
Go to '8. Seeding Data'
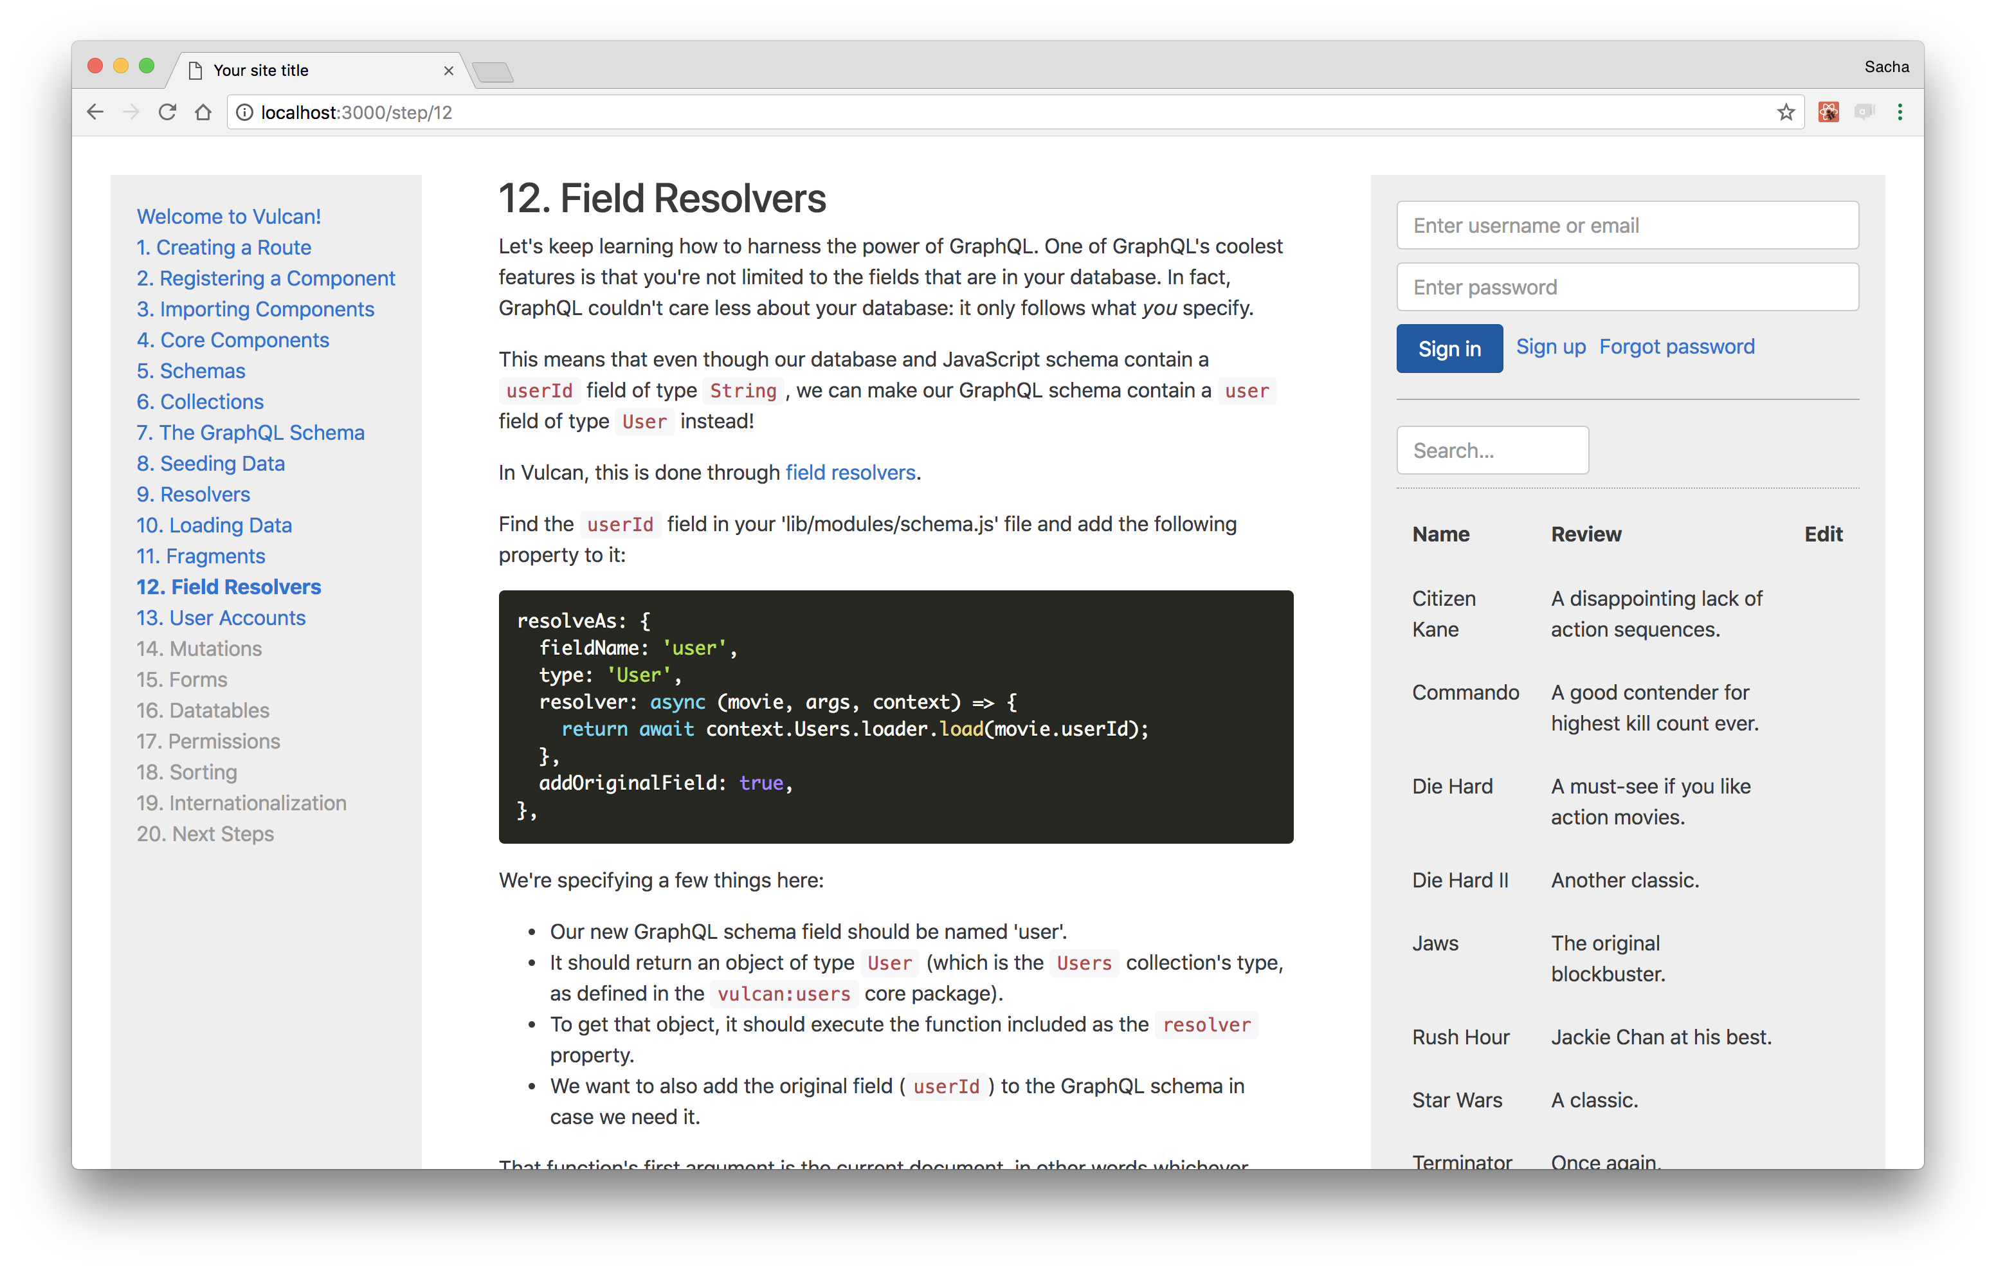pos(210,463)
